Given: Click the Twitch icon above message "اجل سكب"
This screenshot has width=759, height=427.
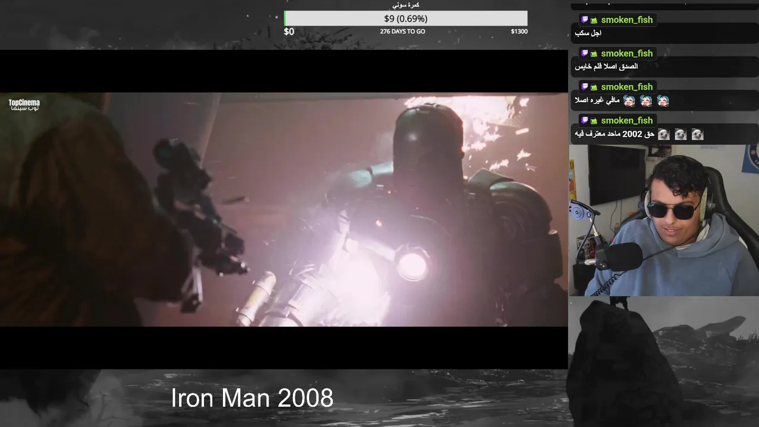Looking at the screenshot, I should pos(585,20).
